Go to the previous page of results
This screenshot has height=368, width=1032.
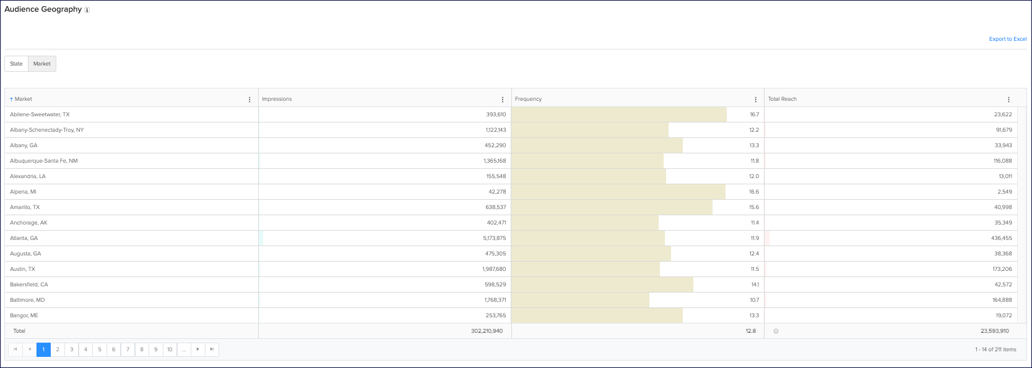click(x=30, y=349)
